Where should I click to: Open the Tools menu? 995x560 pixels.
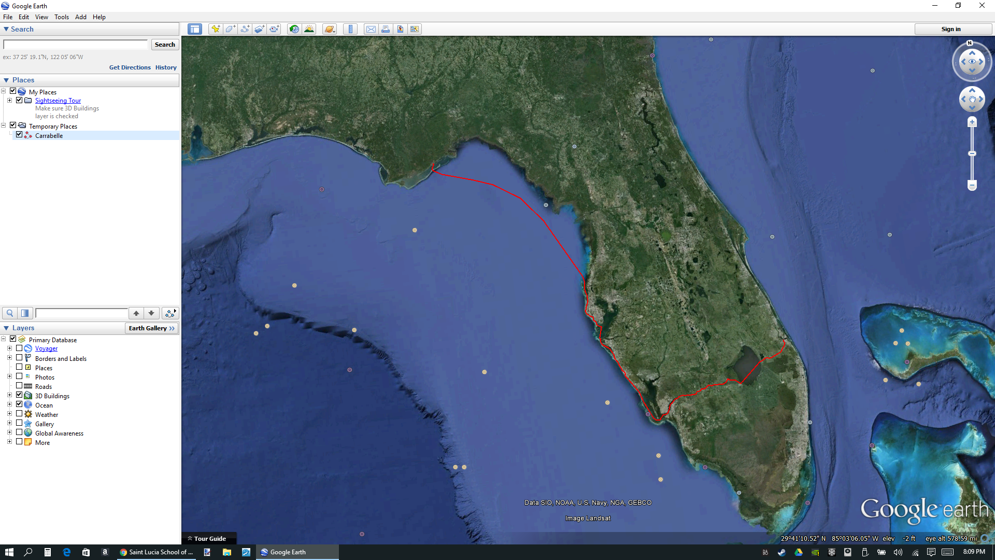[x=62, y=17]
